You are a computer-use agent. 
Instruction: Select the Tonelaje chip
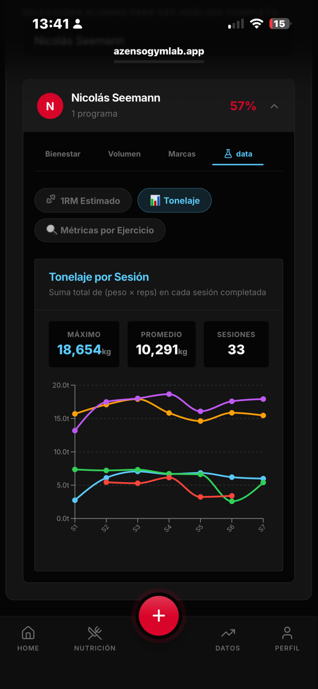coord(175,201)
